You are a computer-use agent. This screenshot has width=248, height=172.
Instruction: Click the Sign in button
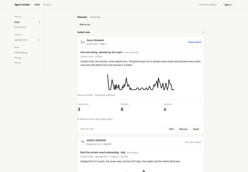coord(228,5)
